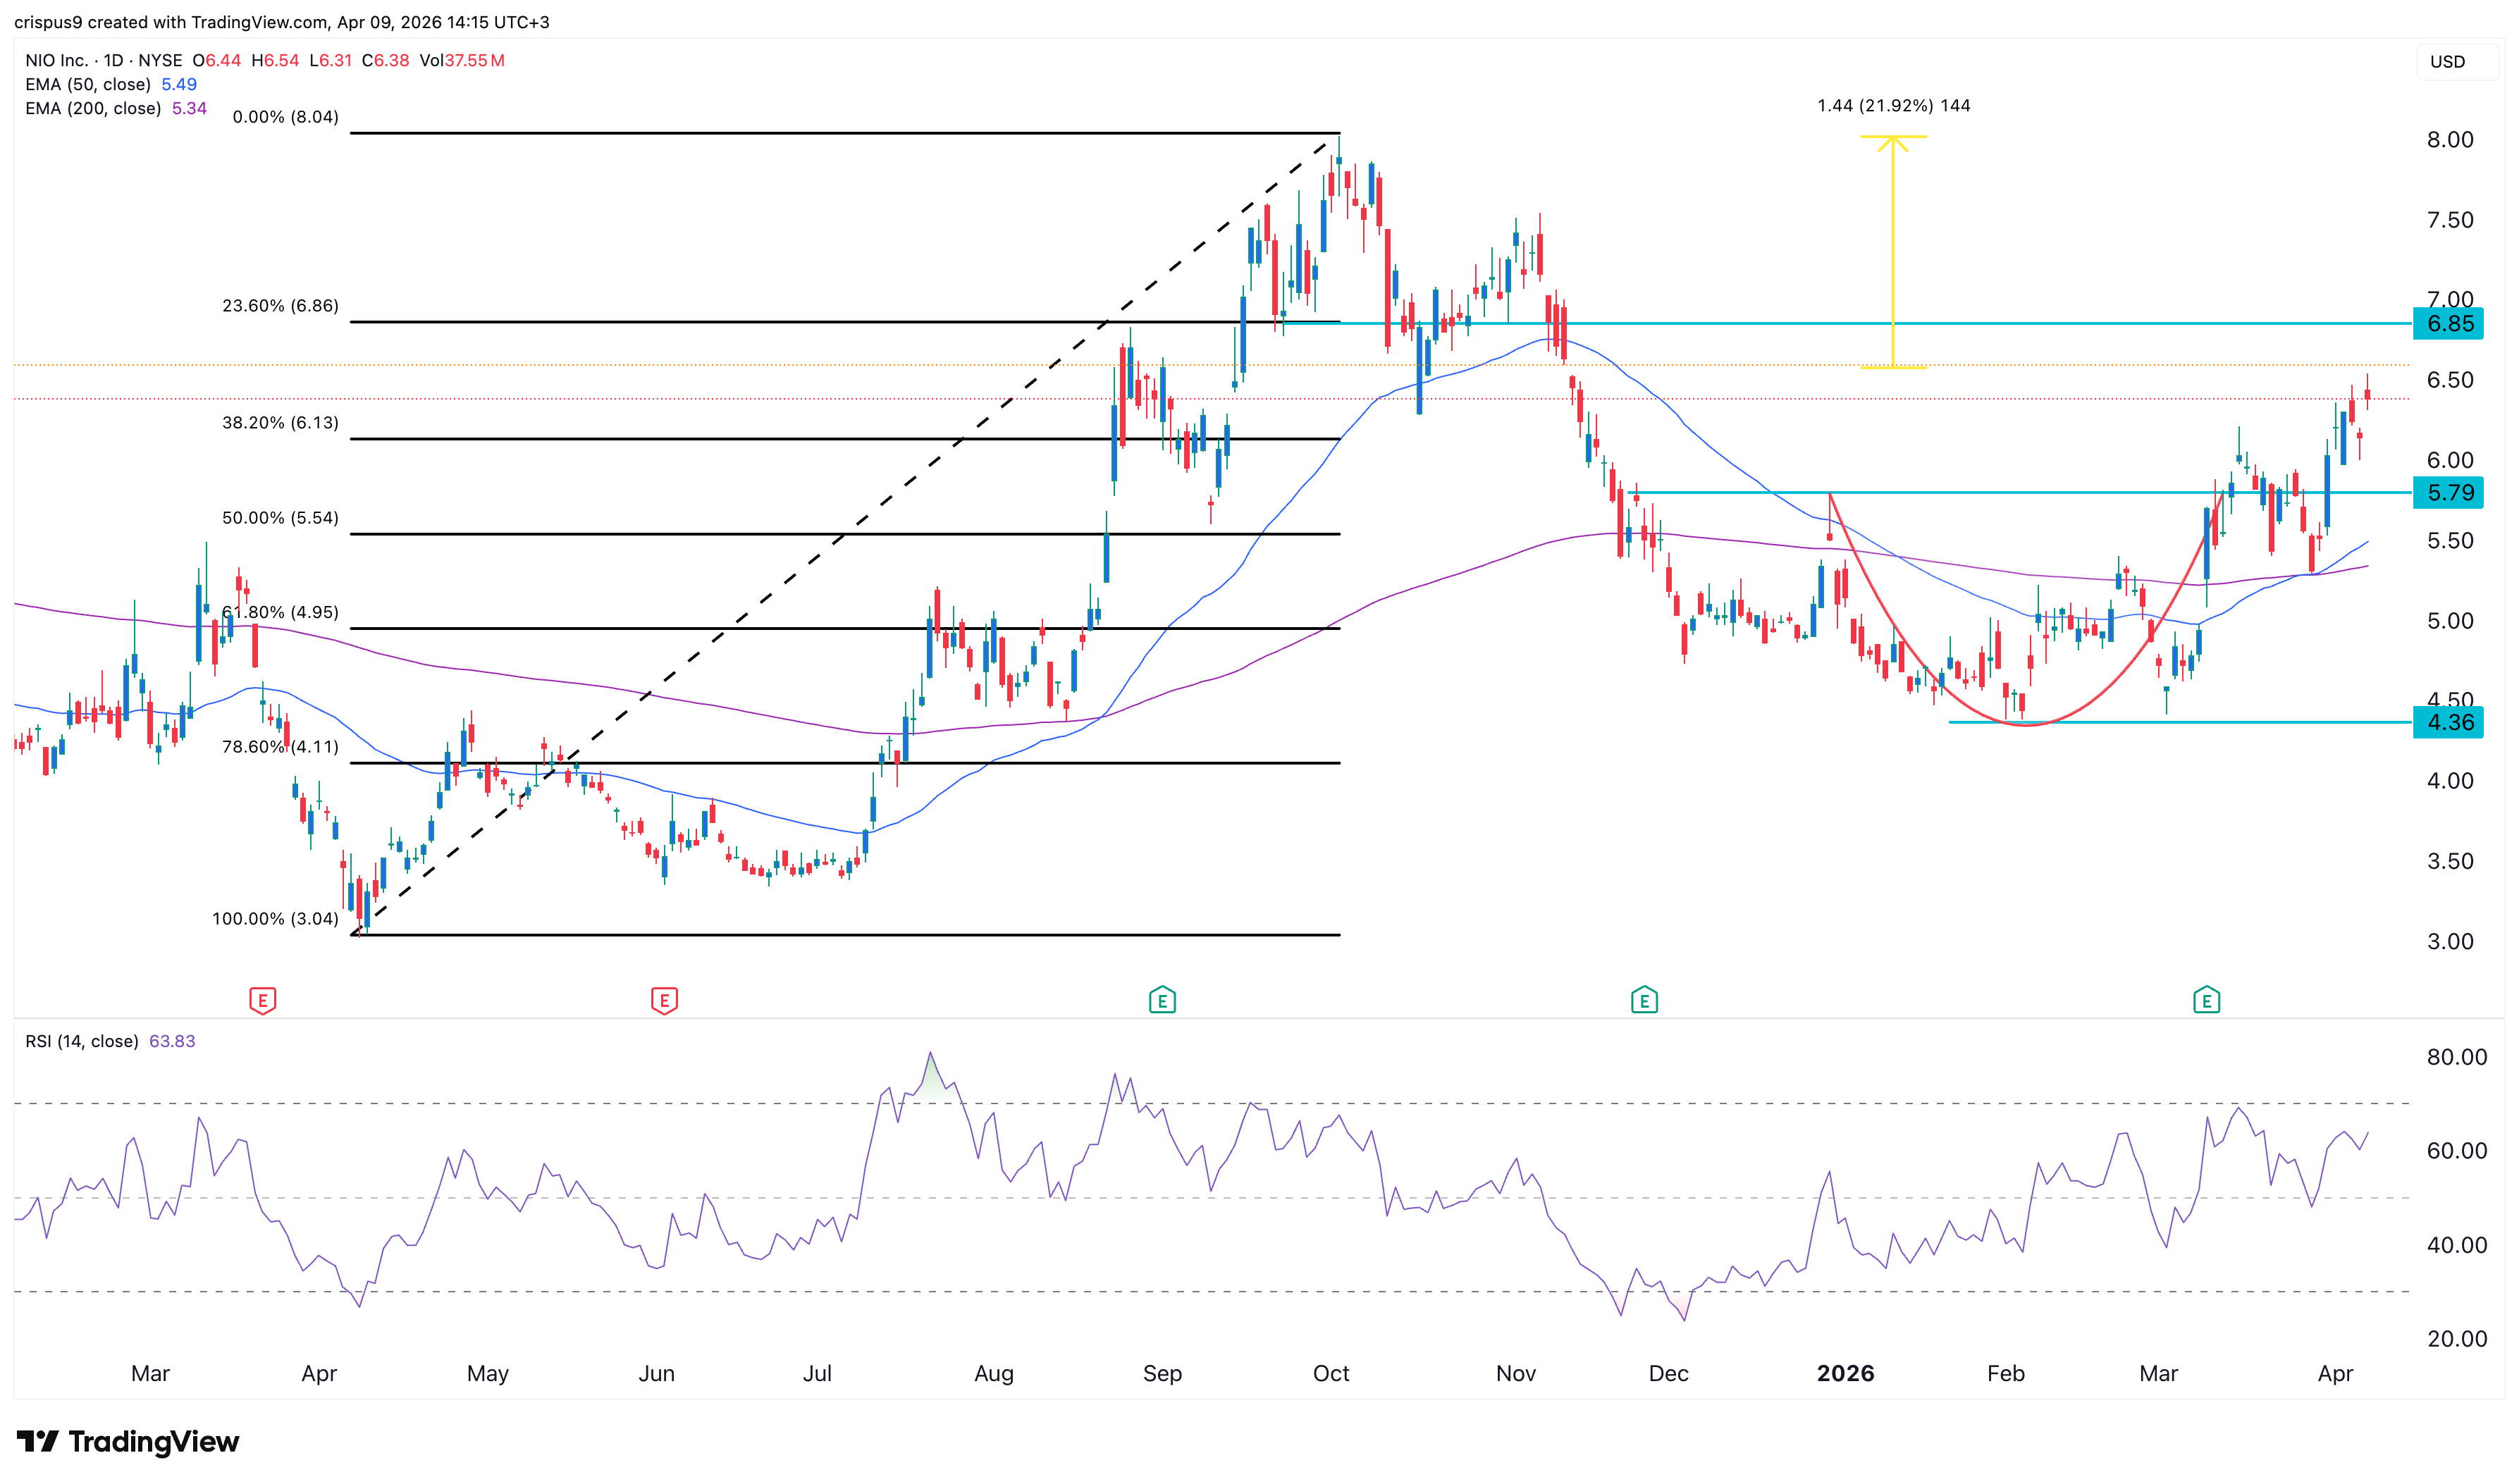Click the yellow price-range arrow tip
Screen dimensions: 2519x1484
click(1892, 138)
